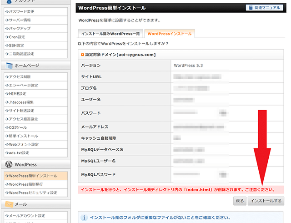Image resolution: width=291 pixels, height=223 pixels.
Task: Click the red index.html warning message
Action: (x=178, y=190)
